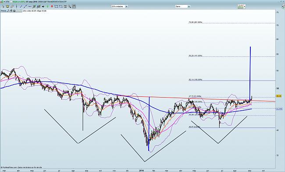Open dropdown arrow beside XTN ticker

(x=4, y=2)
